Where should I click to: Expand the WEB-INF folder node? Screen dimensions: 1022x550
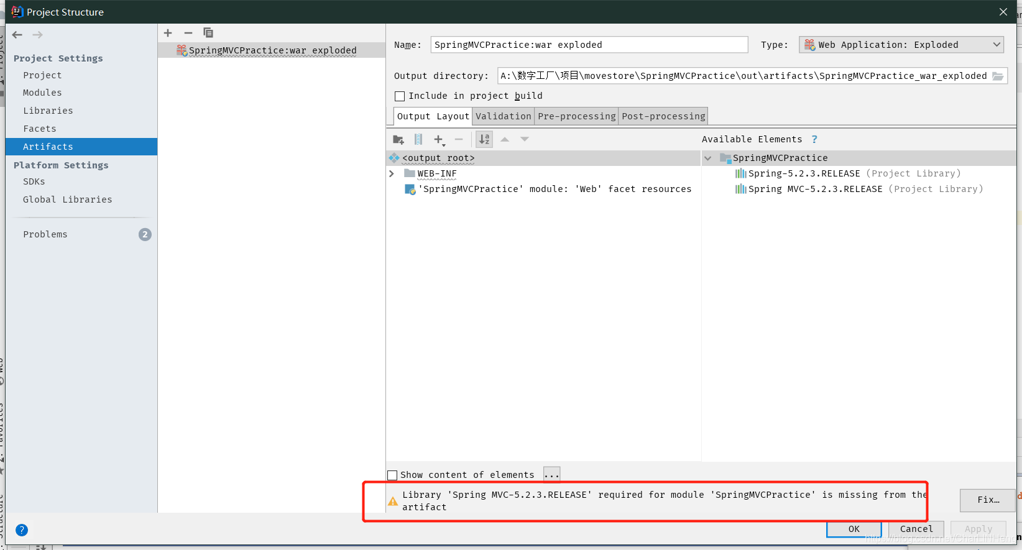[x=392, y=174]
